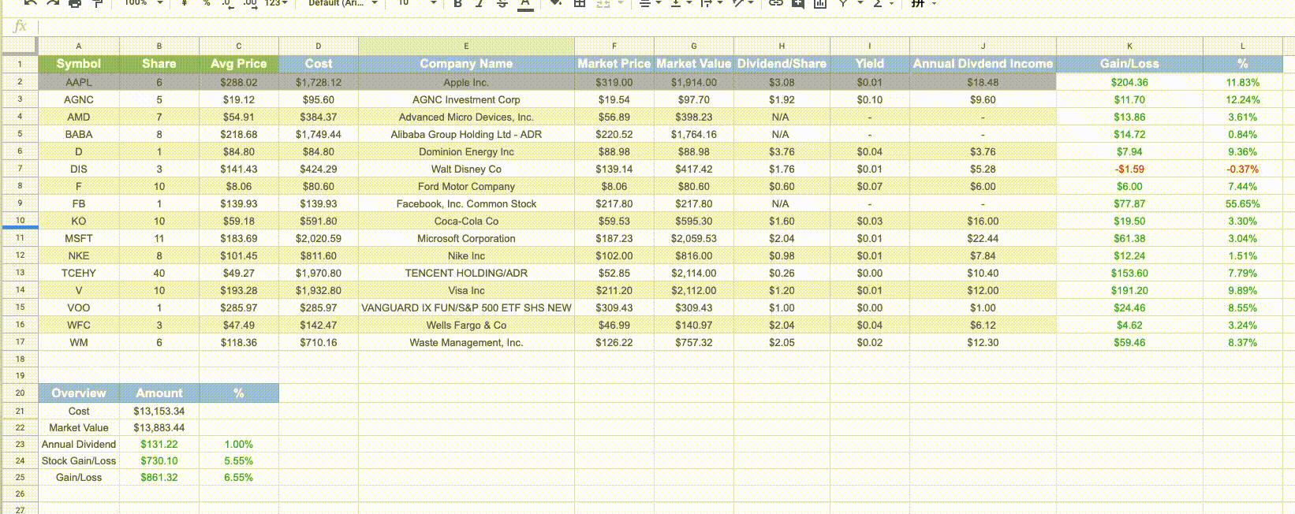Image resolution: width=1295 pixels, height=514 pixels.
Task: Select the -$1.59 loss cell for DIS
Action: point(1129,169)
